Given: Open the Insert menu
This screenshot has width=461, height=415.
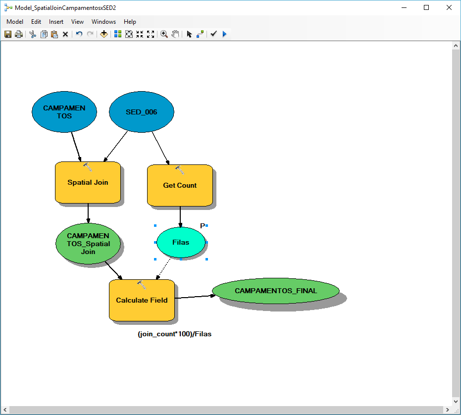Looking at the screenshot, I should [56, 22].
